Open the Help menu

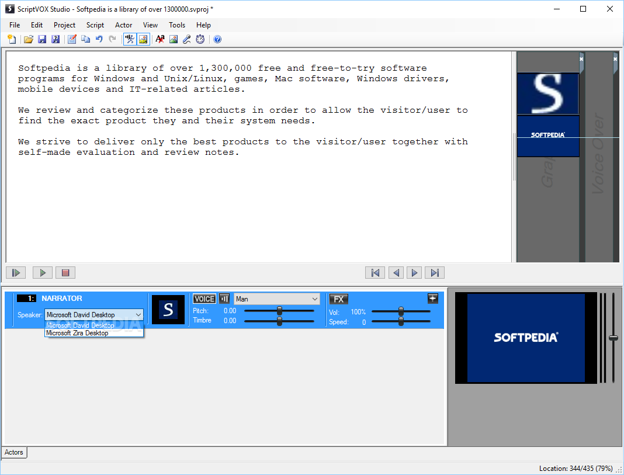pos(203,25)
